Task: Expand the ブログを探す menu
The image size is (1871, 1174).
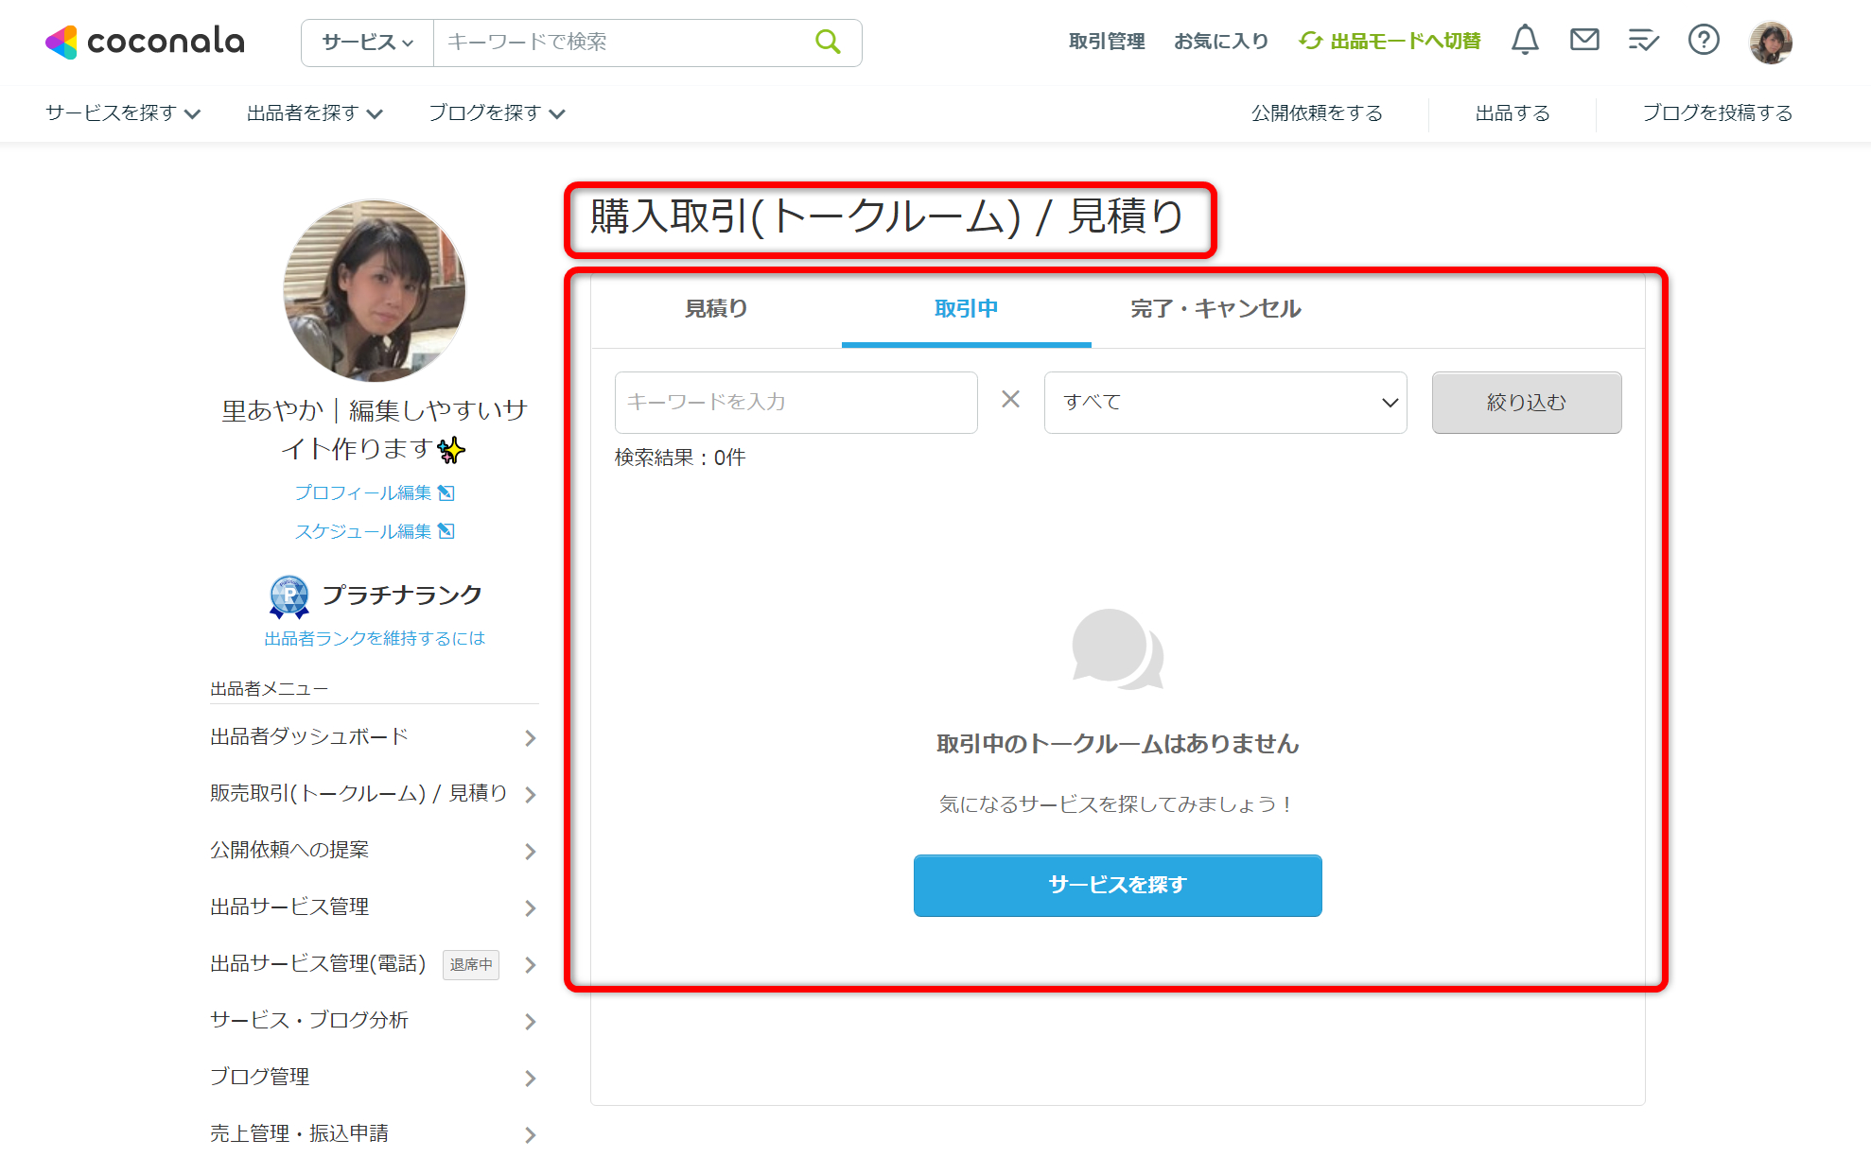Action: tap(497, 113)
